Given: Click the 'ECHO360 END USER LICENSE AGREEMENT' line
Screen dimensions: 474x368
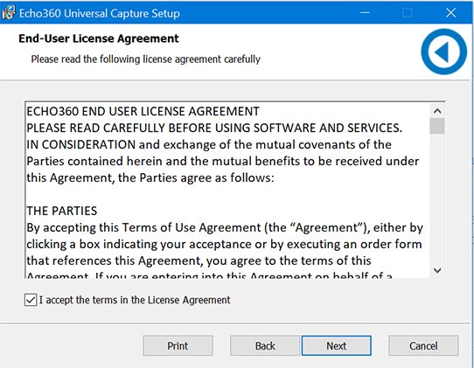Looking at the screenshot, I should tap(143, 111).
